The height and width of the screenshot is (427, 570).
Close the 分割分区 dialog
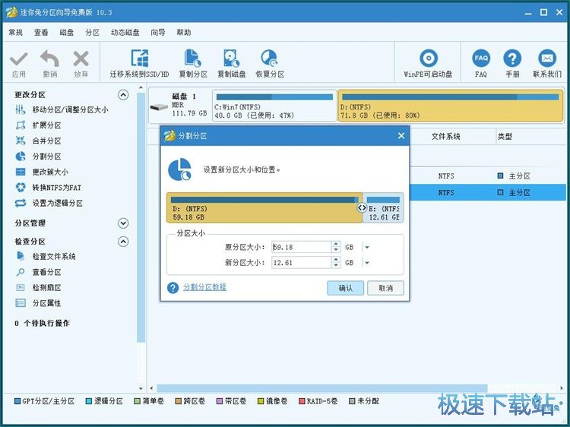401,135
